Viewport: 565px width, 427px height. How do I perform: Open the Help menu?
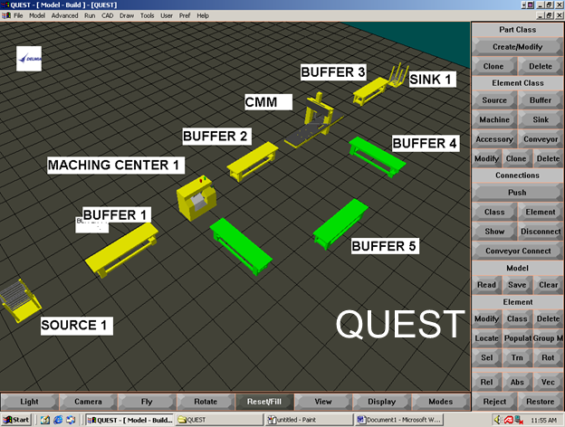click(203, 15)
